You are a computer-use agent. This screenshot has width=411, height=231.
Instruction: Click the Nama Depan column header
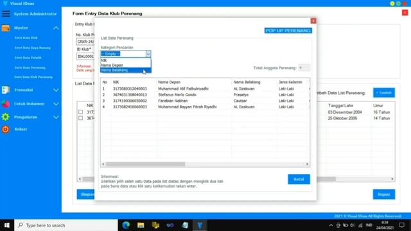[x=170, y=82]
